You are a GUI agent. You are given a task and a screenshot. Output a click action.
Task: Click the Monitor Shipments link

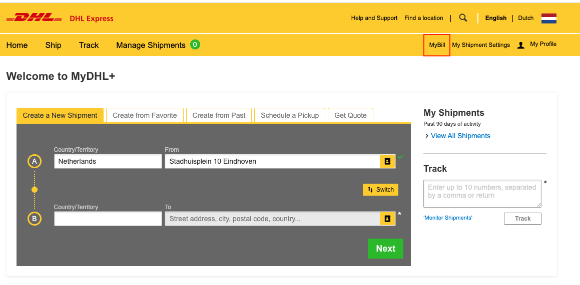448,218
